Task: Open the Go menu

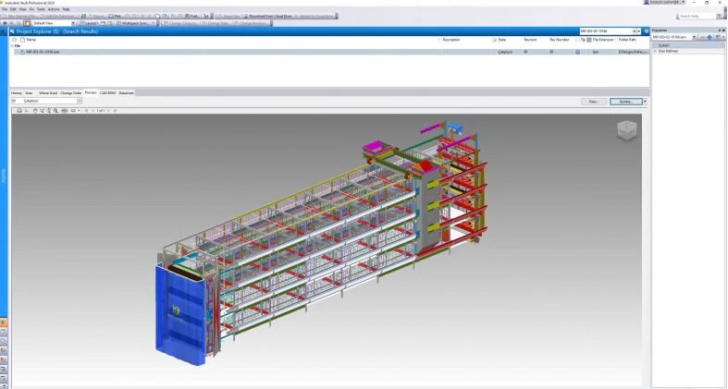Action: click(x=31, y=9)
